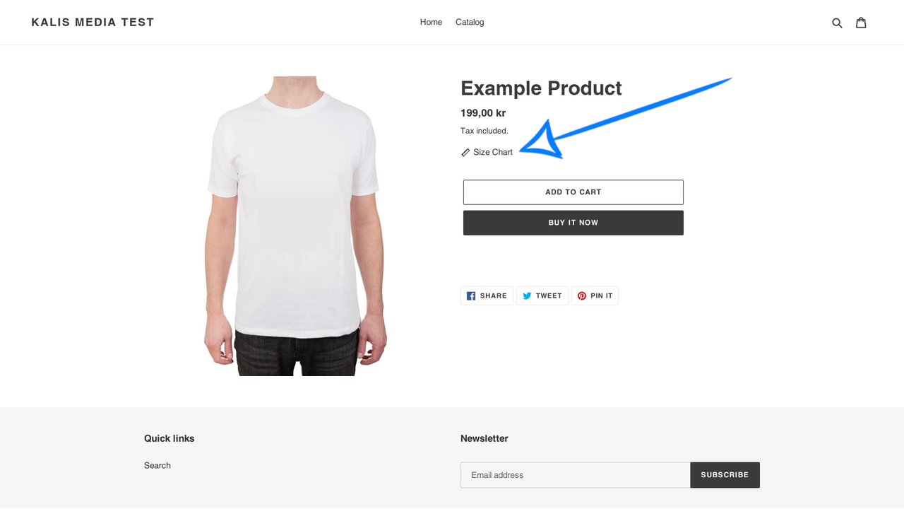Open the Catalog menu item

pos(469,22)
